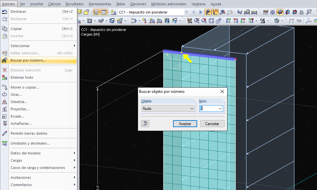This screenshot has height=190, width=317.
Task: Click the new nodal load icon
Action: pyautogui.click(x=144, y=20)
